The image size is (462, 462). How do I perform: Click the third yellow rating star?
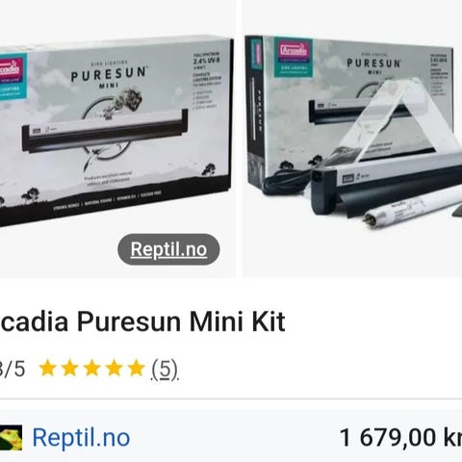tap(92, 368)
